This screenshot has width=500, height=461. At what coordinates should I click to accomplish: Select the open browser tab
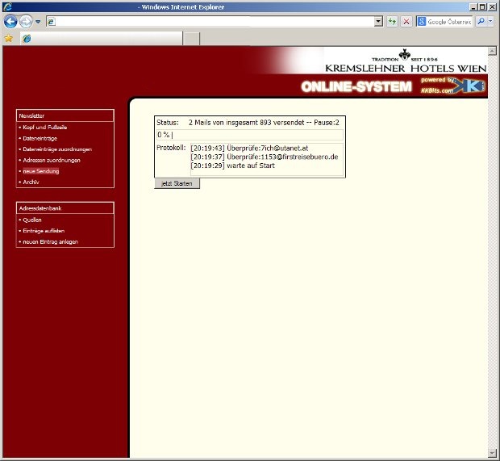point(100,38)
